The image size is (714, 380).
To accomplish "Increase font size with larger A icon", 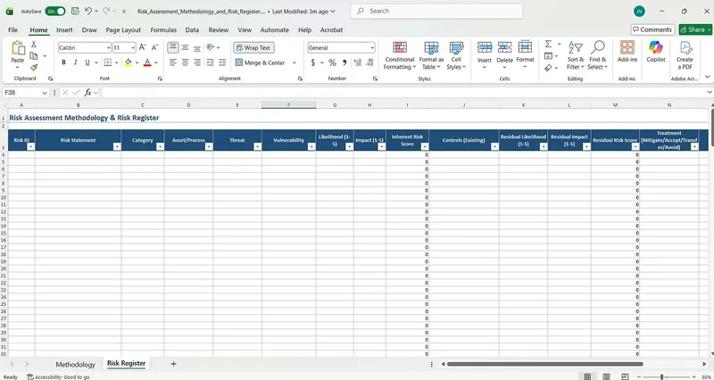I will [143, 47].
